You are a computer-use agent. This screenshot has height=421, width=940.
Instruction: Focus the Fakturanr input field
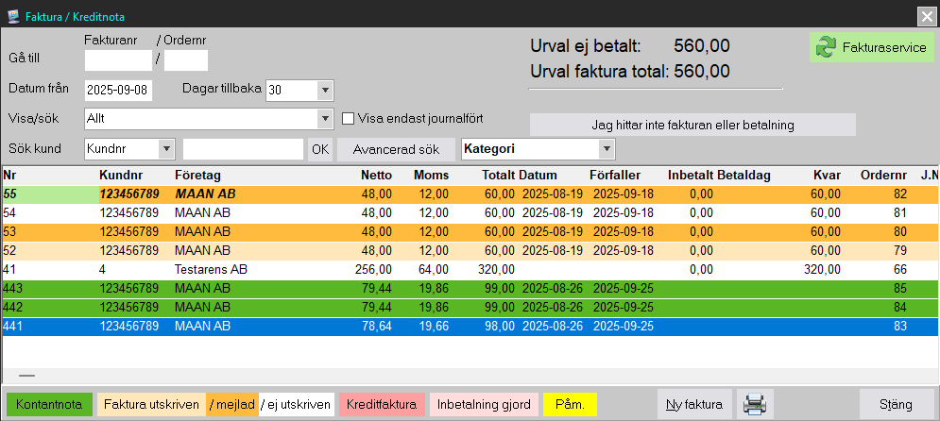tap(119, 60)
